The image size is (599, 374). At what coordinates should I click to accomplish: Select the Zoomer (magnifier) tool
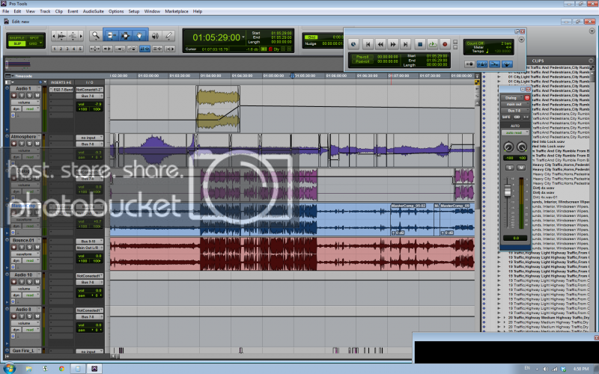[96, 36]
